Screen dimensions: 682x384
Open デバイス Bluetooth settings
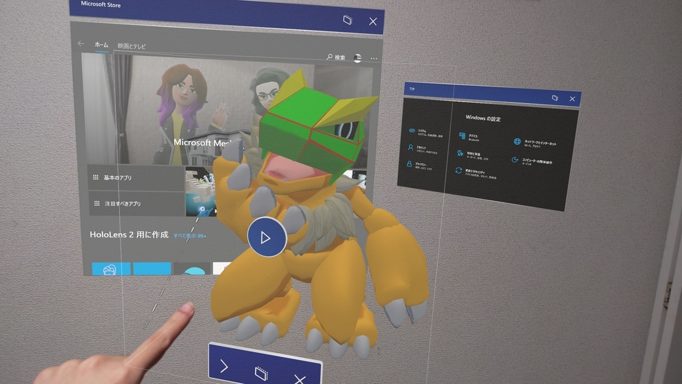click(x=468, y=137)
